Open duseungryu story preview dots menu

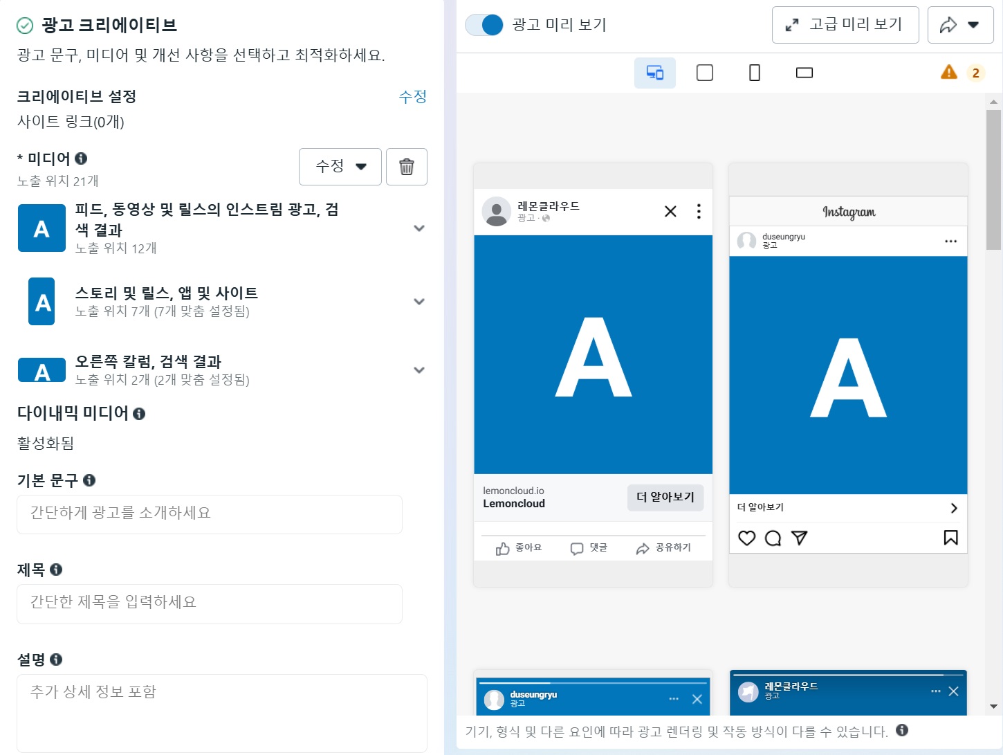point(674,699)
